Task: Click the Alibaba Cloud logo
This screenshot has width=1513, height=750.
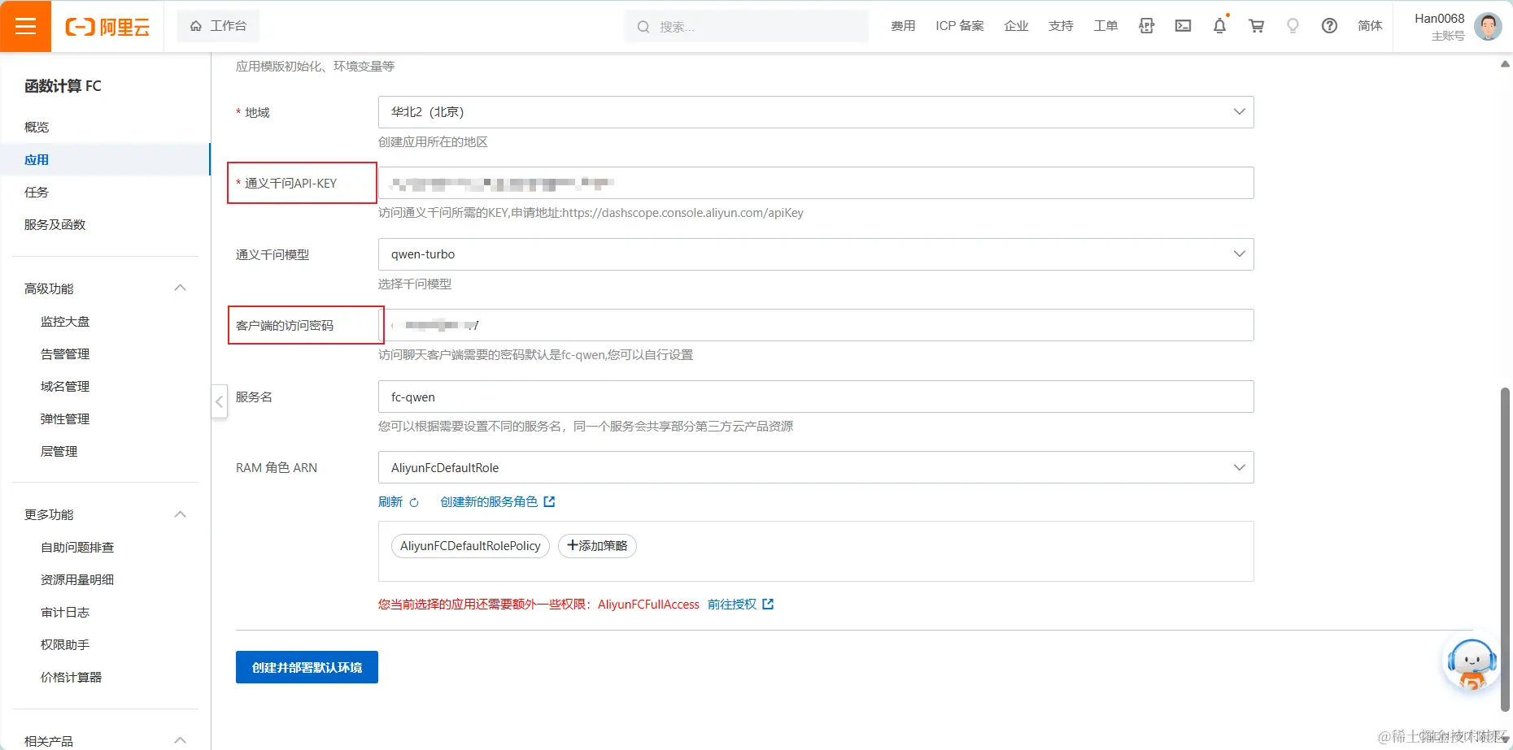Action: pos(107,27)
